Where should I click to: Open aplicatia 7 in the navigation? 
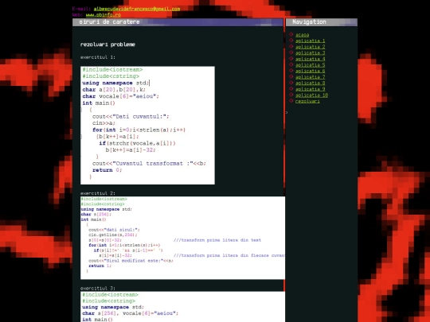click(x=311, y=77)
